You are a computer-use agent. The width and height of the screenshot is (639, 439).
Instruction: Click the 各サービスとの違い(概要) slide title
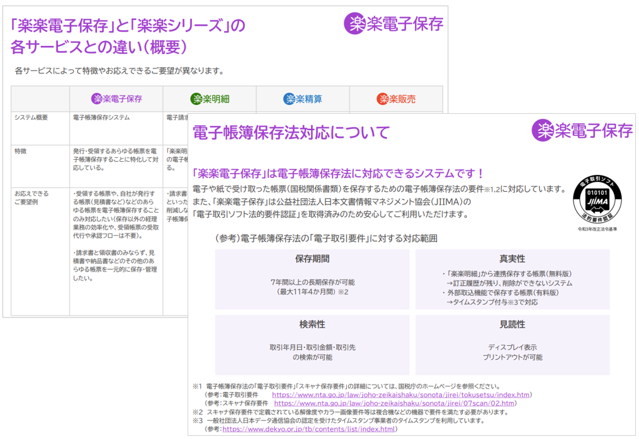click(x=98, y=47)
